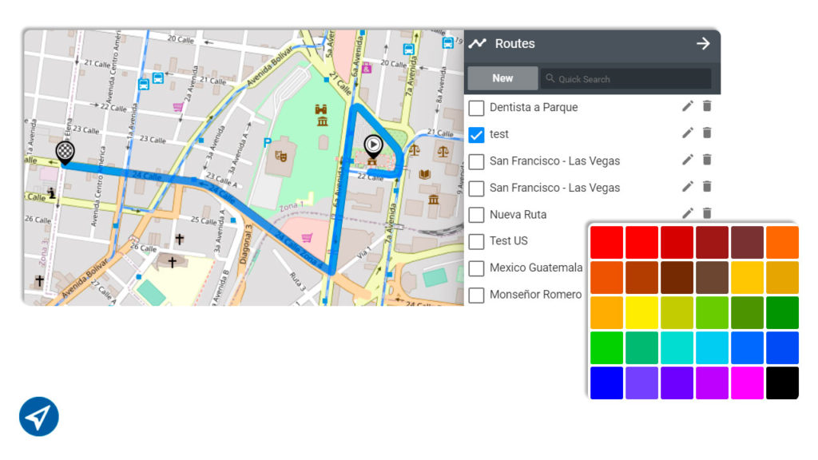Select the Nueva Ruta route name

(x=518, y=214)
